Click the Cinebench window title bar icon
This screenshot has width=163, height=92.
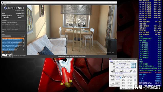2,2
